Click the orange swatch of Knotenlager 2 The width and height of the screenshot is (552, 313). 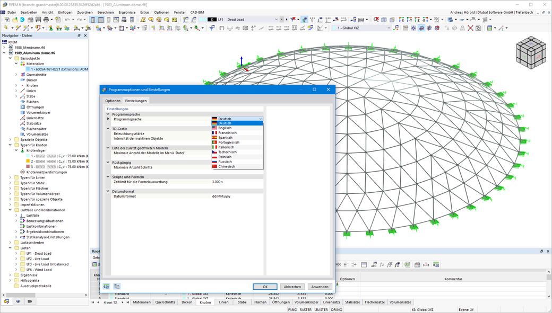(x=28, y=161)
